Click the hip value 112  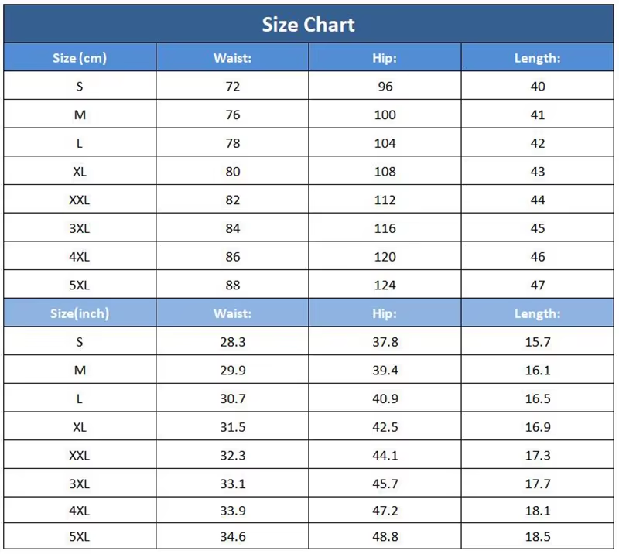click(x=385, y=200)
